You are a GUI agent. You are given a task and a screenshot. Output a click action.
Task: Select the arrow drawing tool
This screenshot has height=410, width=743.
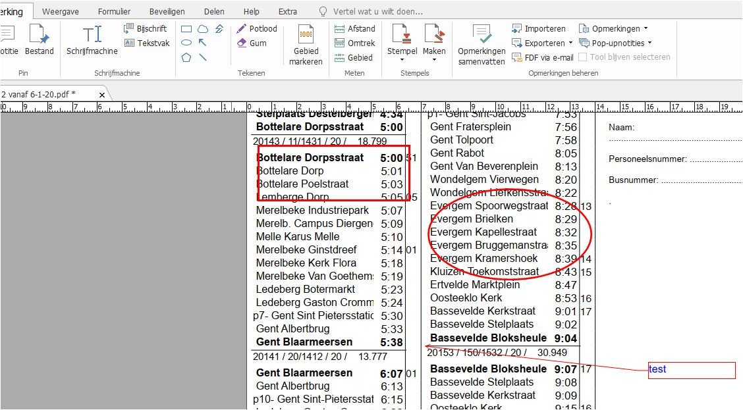[x=203, y=43]
